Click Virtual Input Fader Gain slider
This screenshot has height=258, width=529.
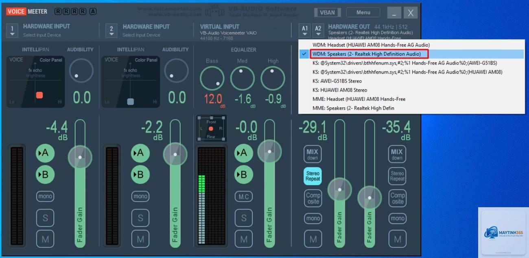point(269,183)
